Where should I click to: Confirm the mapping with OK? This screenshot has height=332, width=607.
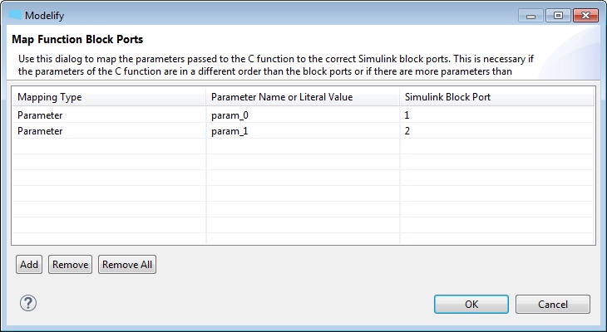(471, 304)
